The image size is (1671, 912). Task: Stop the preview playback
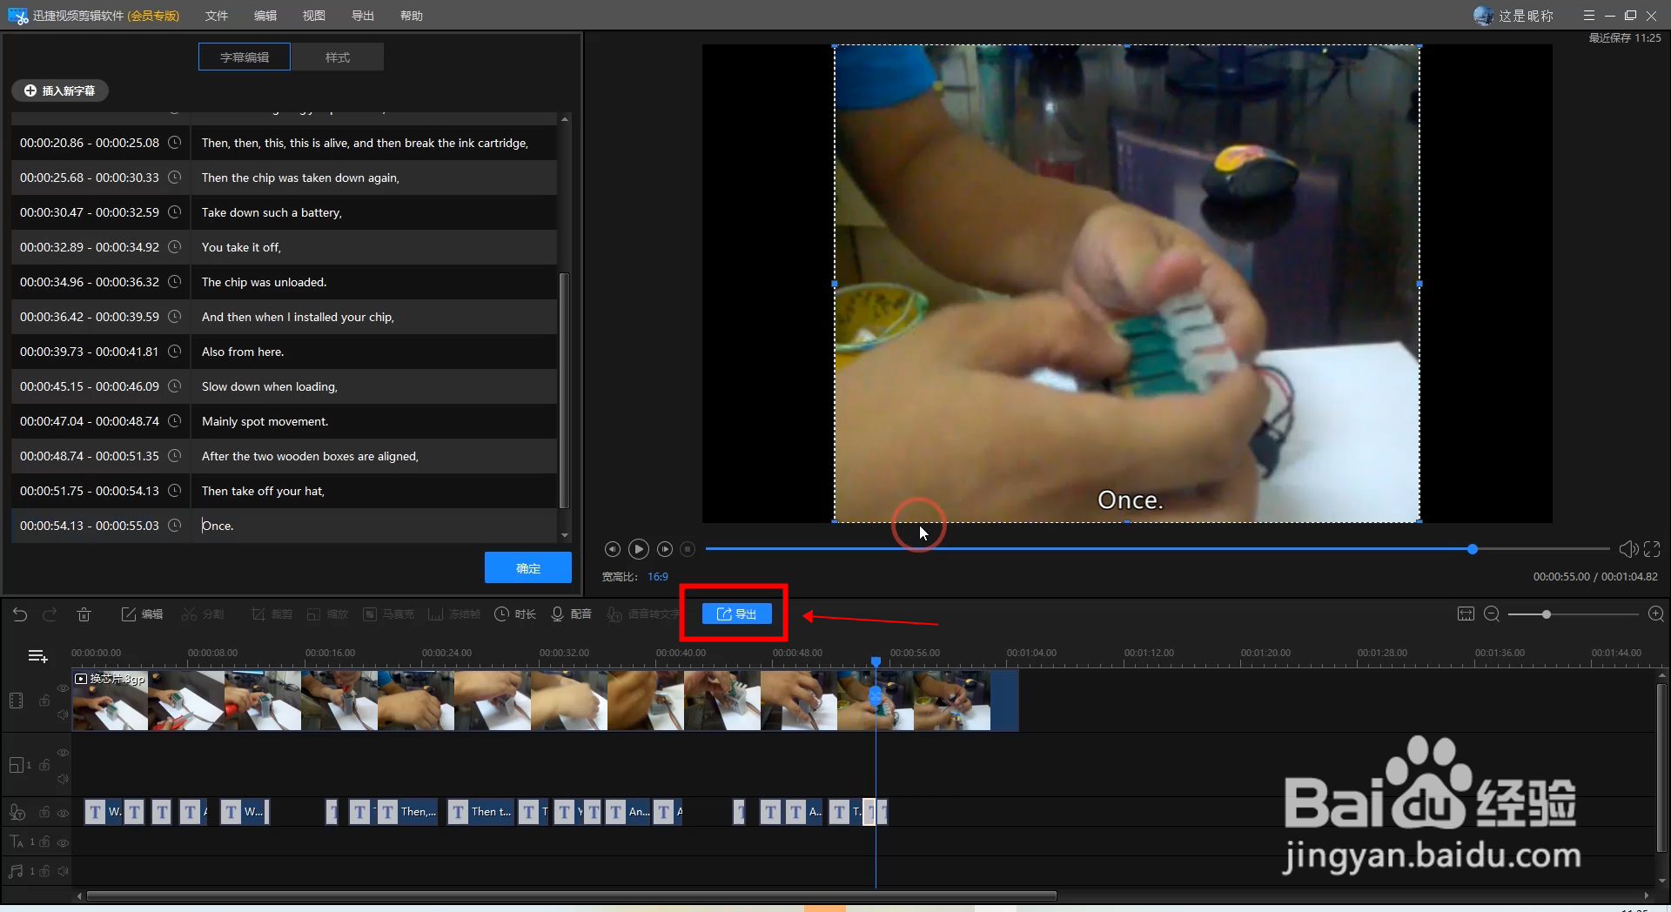coord(688,549)
